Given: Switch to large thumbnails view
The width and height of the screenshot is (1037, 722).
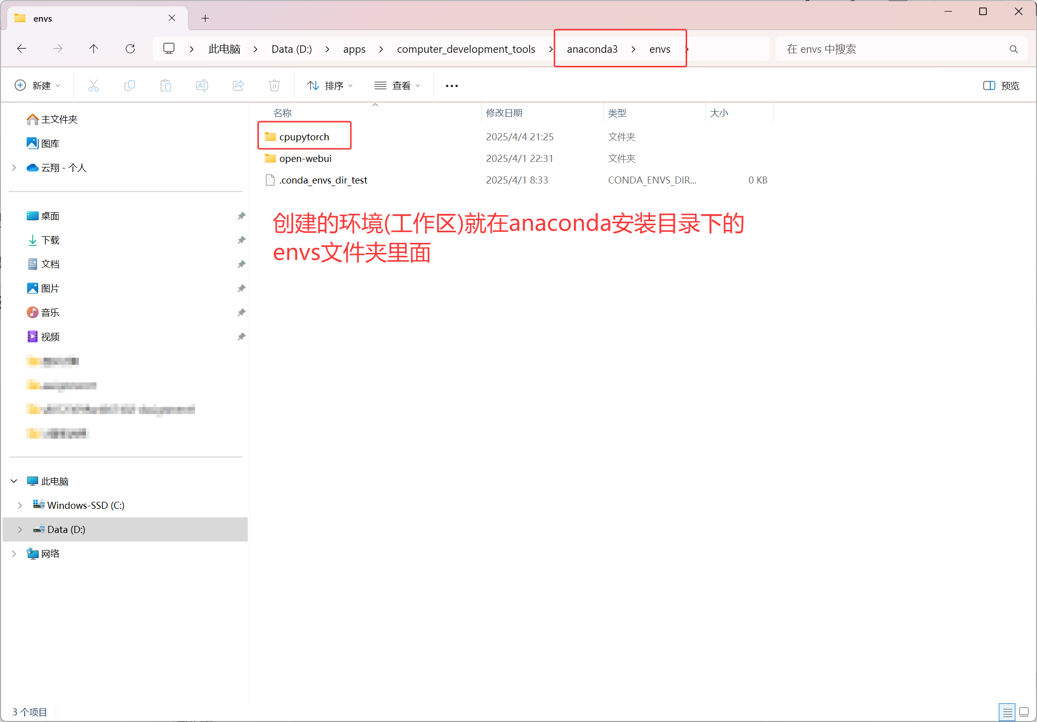Looking at the screenshot, I should tap(1024, 712).
